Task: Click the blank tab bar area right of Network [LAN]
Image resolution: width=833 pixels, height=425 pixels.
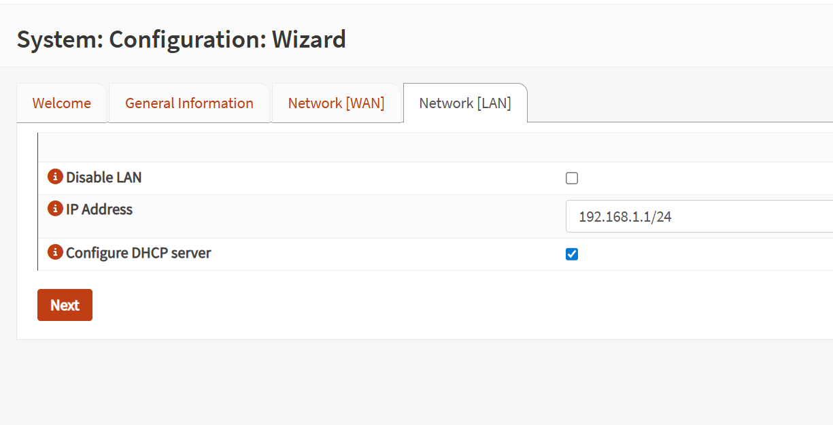Action: pos(680,103)
